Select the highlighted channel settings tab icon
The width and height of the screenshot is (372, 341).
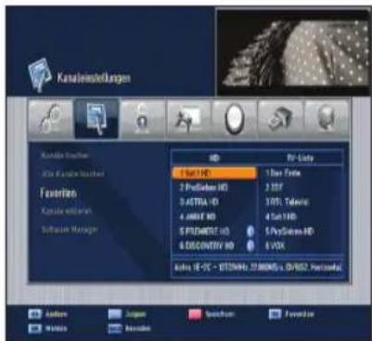(x=96, y=119)
